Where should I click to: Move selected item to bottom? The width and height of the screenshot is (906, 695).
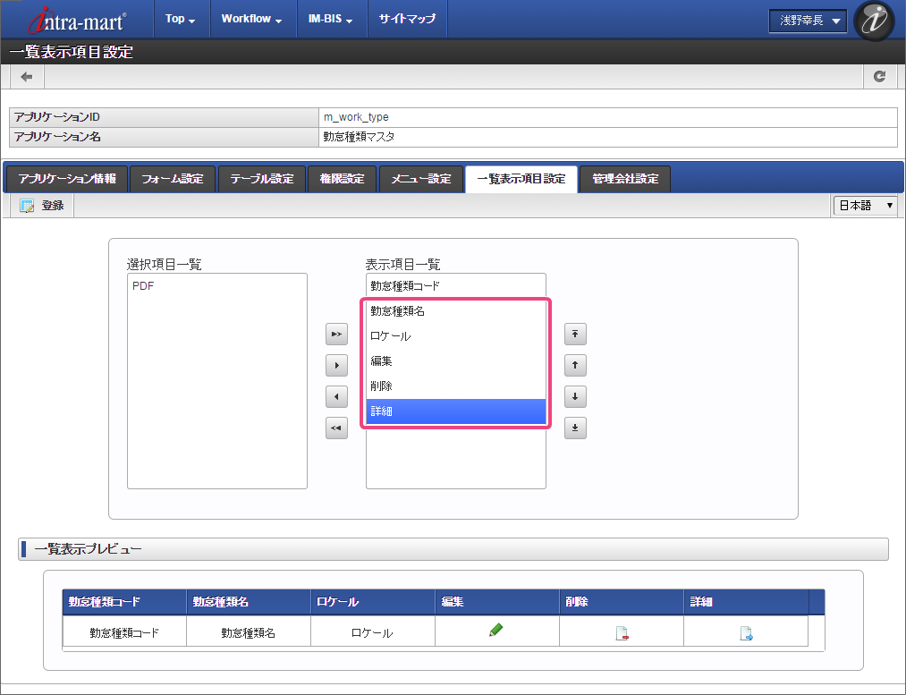[x=575, y=428]
